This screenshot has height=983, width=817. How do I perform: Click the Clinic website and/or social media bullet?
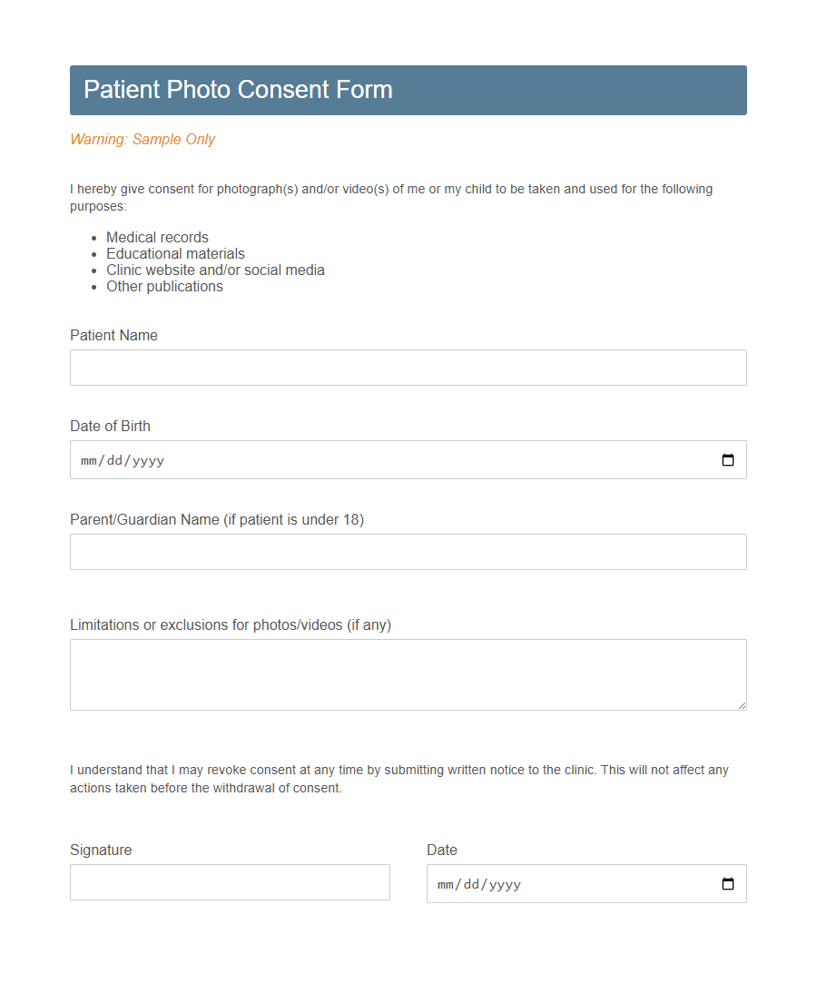tap(215, 270)
